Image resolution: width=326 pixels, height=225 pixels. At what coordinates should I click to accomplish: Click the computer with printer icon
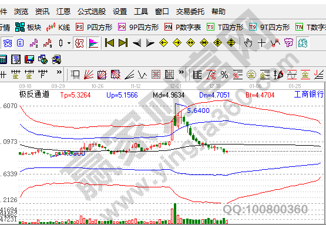click(56, 59)
